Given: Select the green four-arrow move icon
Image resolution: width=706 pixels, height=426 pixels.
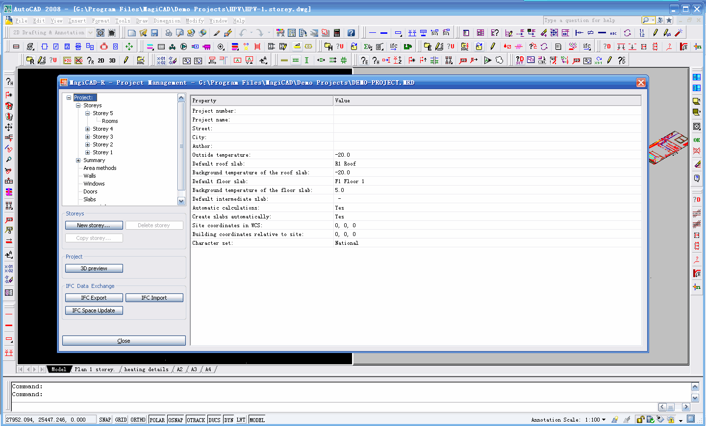Looking at the screenshot, I should point(129,47).
